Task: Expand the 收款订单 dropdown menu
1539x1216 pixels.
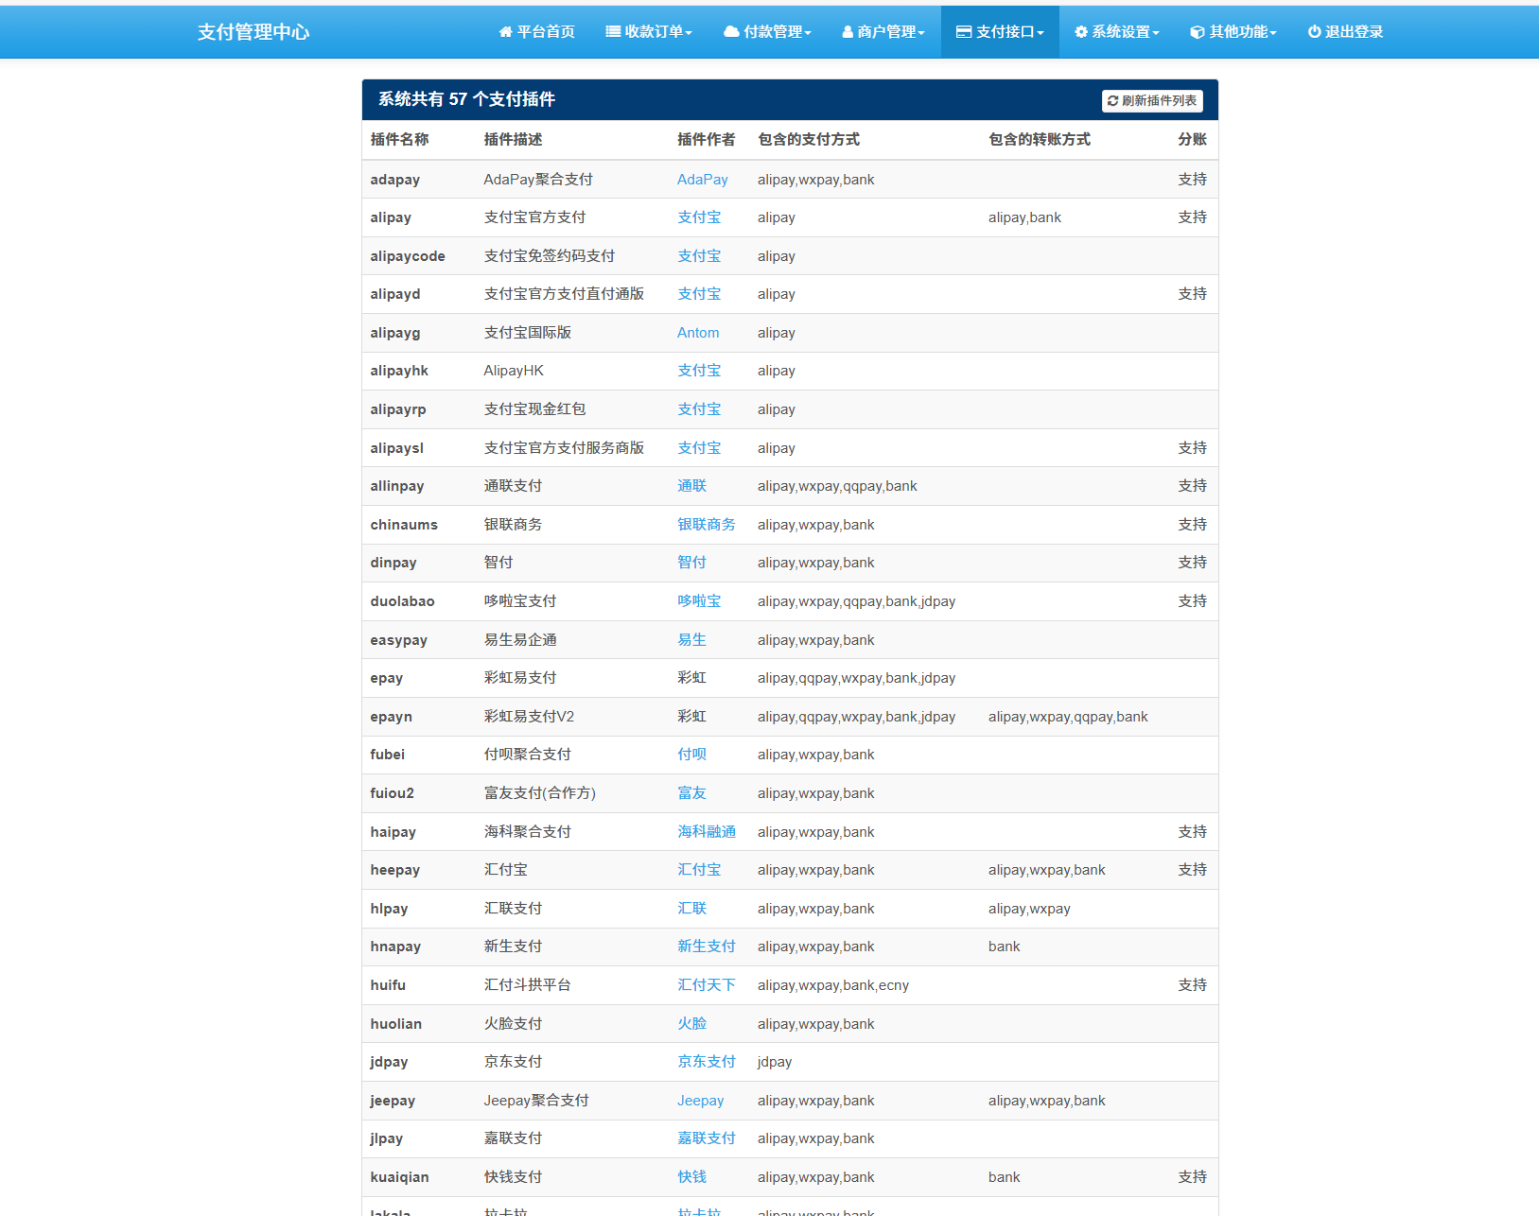Action: [649, 31]
